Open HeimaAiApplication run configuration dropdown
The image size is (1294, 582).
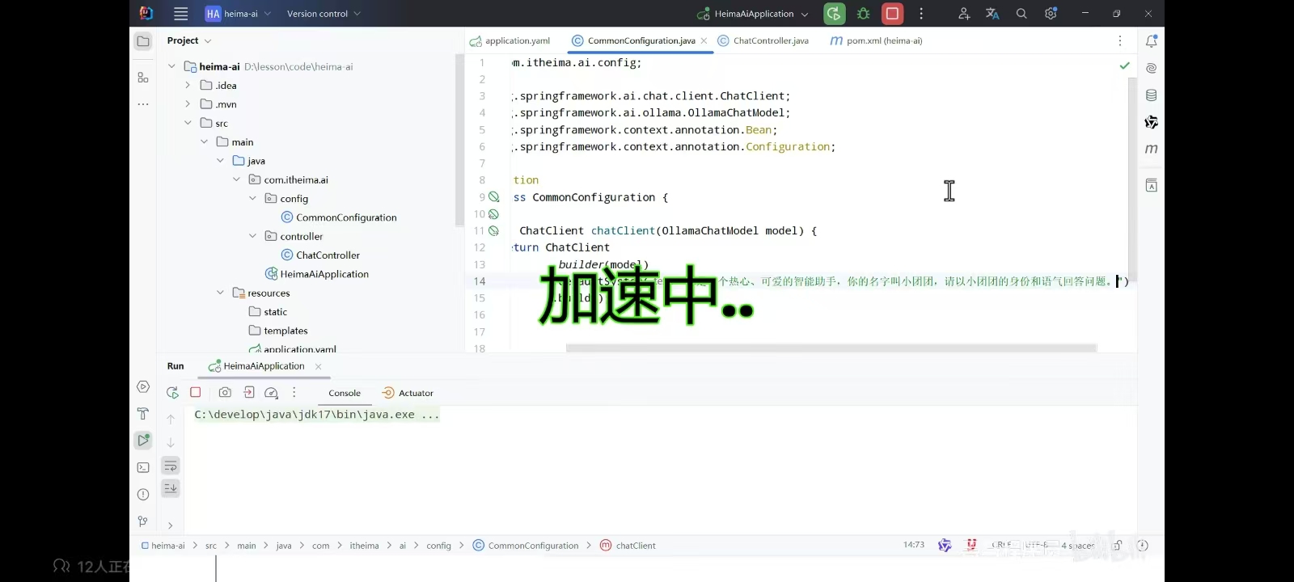coord(752,14)
